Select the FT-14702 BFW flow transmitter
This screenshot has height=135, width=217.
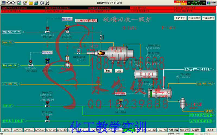click(x=47, y=104)
